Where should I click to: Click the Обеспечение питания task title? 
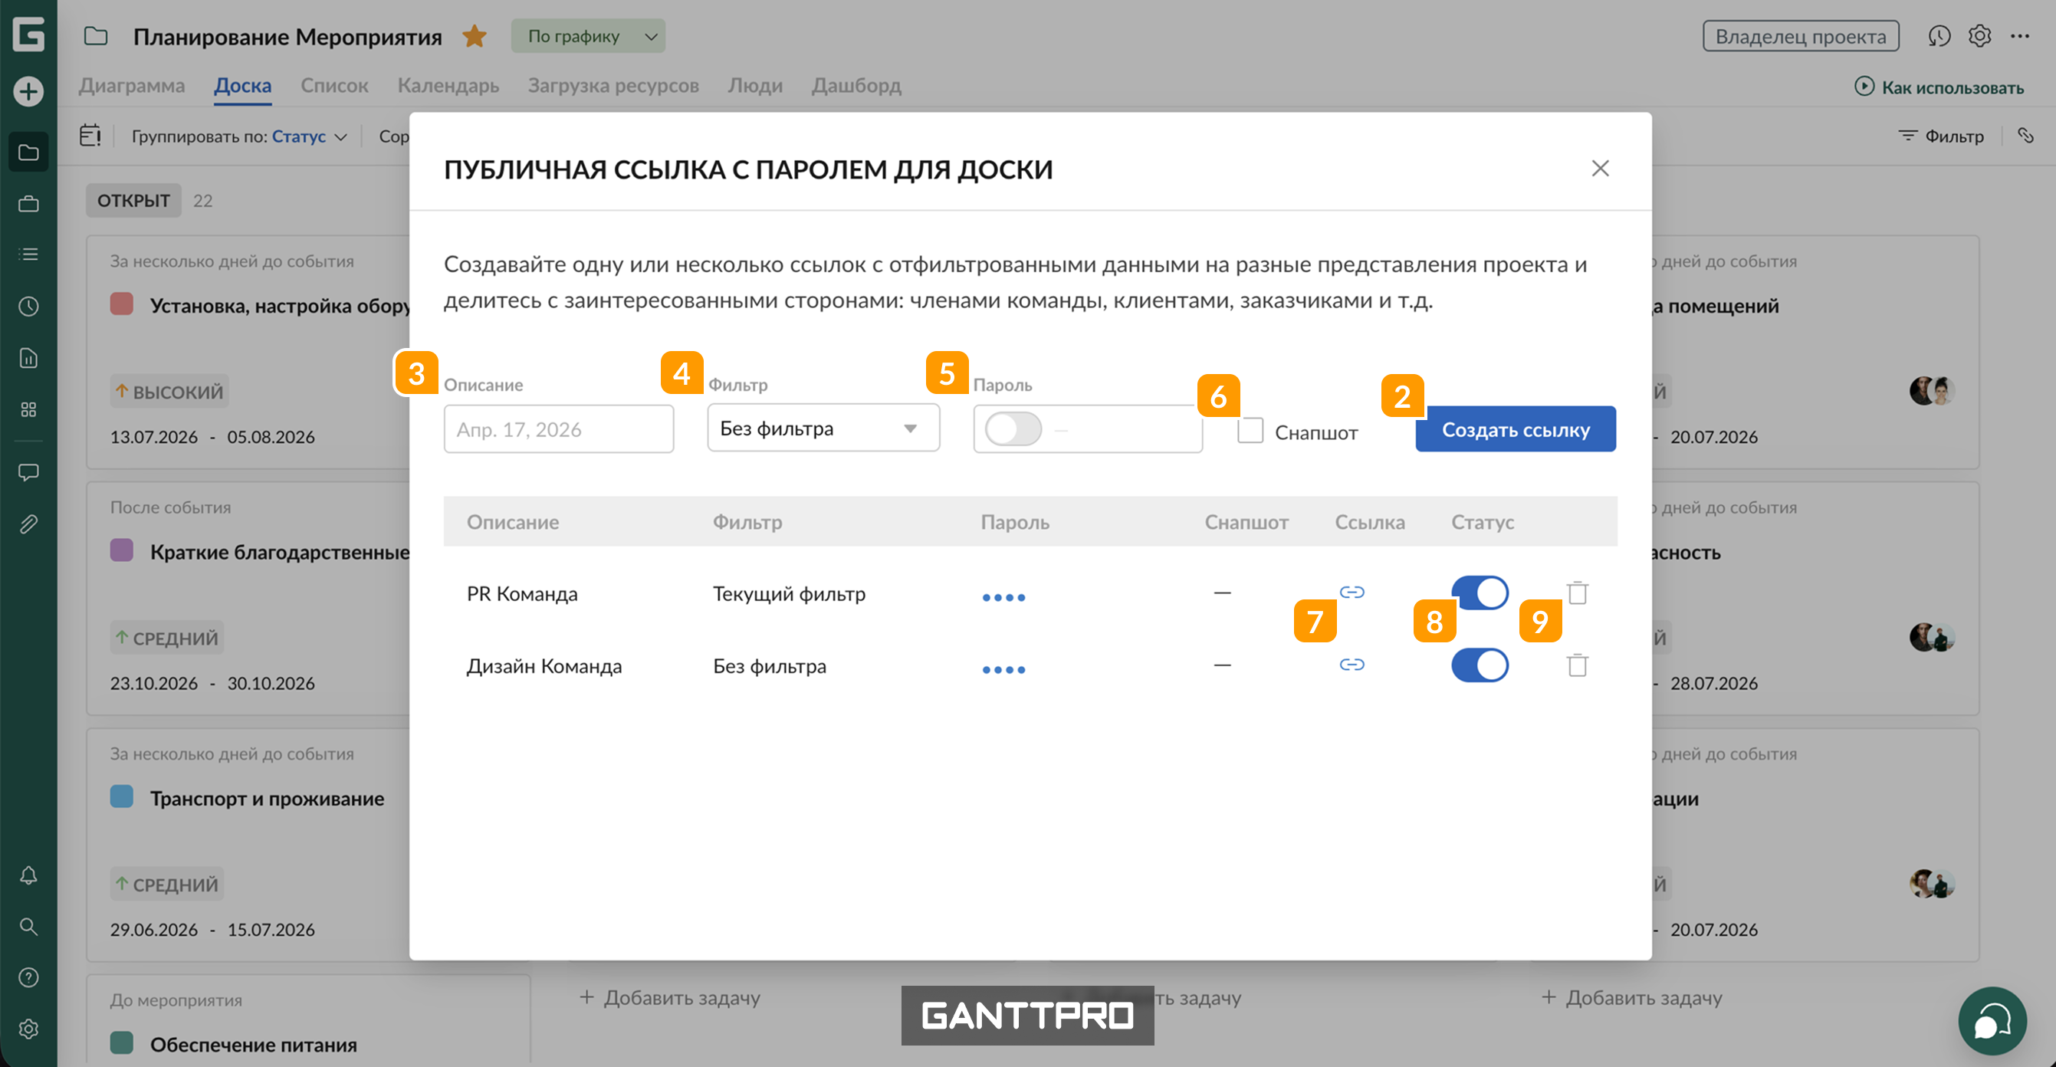click(x=254, y=1045)
